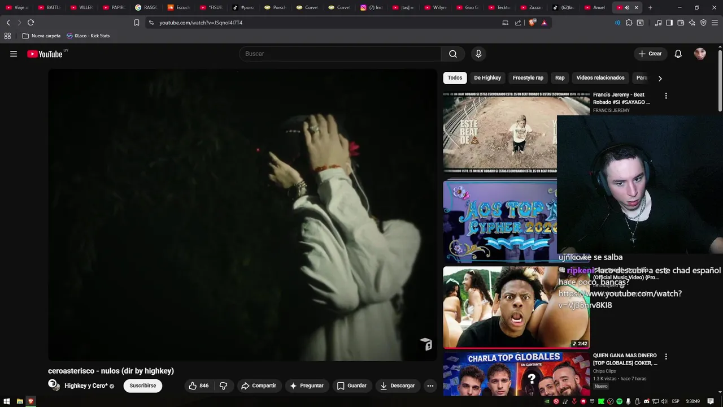This screenshot has height=407, width=723.
Task: Like the video (846 likes)
Action: point(198,386)
